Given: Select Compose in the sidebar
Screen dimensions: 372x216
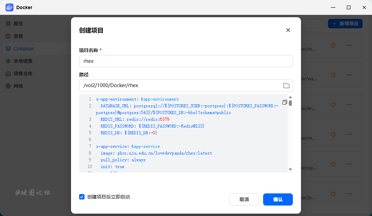Looking at the screenshot, I should tap(20, 49).
